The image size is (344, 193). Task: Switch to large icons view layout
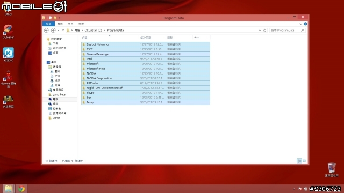304,161
